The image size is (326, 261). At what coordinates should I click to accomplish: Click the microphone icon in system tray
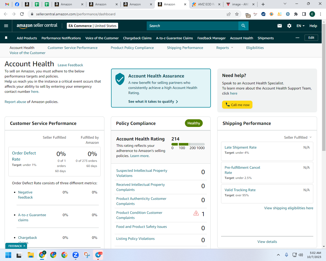pos(287,255)
